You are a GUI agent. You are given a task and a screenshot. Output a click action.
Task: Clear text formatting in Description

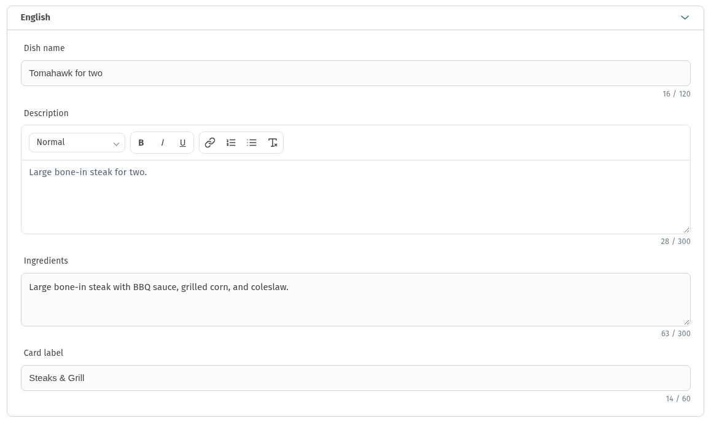point(273,143)
